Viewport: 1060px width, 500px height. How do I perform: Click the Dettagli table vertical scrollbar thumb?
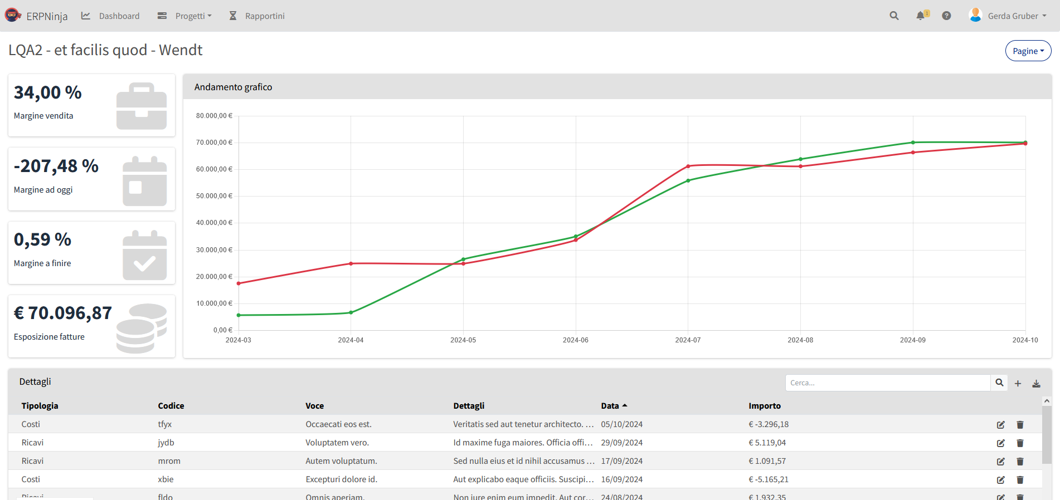1047,434
